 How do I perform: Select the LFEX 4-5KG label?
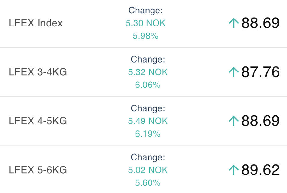pos(38,121)
